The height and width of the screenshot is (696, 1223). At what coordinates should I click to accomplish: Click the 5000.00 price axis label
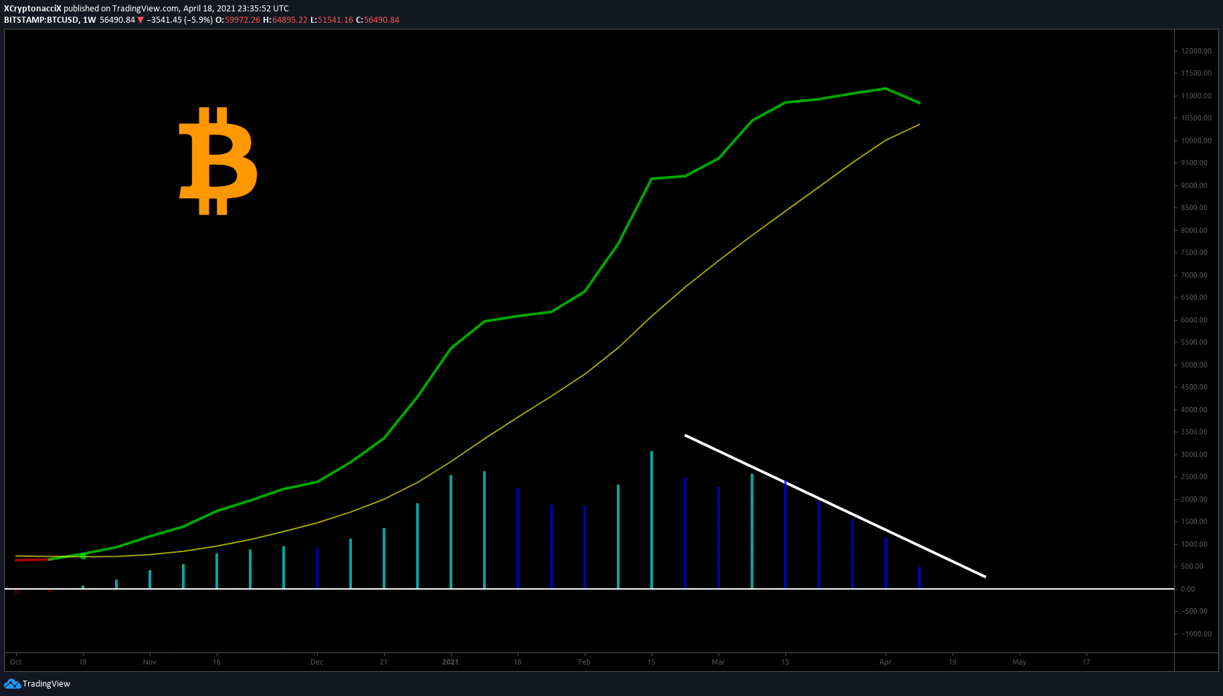(1194, 365)
